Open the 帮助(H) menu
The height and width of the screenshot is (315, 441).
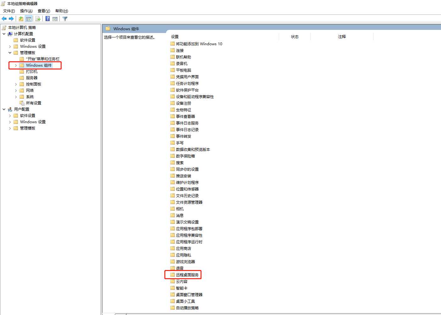(62, 11)
